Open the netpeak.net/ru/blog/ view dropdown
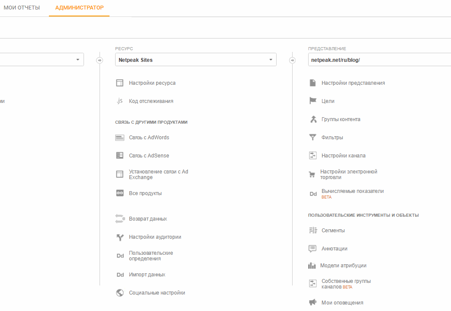The width and height of the screenshot is (451, 311). [380, 60]
